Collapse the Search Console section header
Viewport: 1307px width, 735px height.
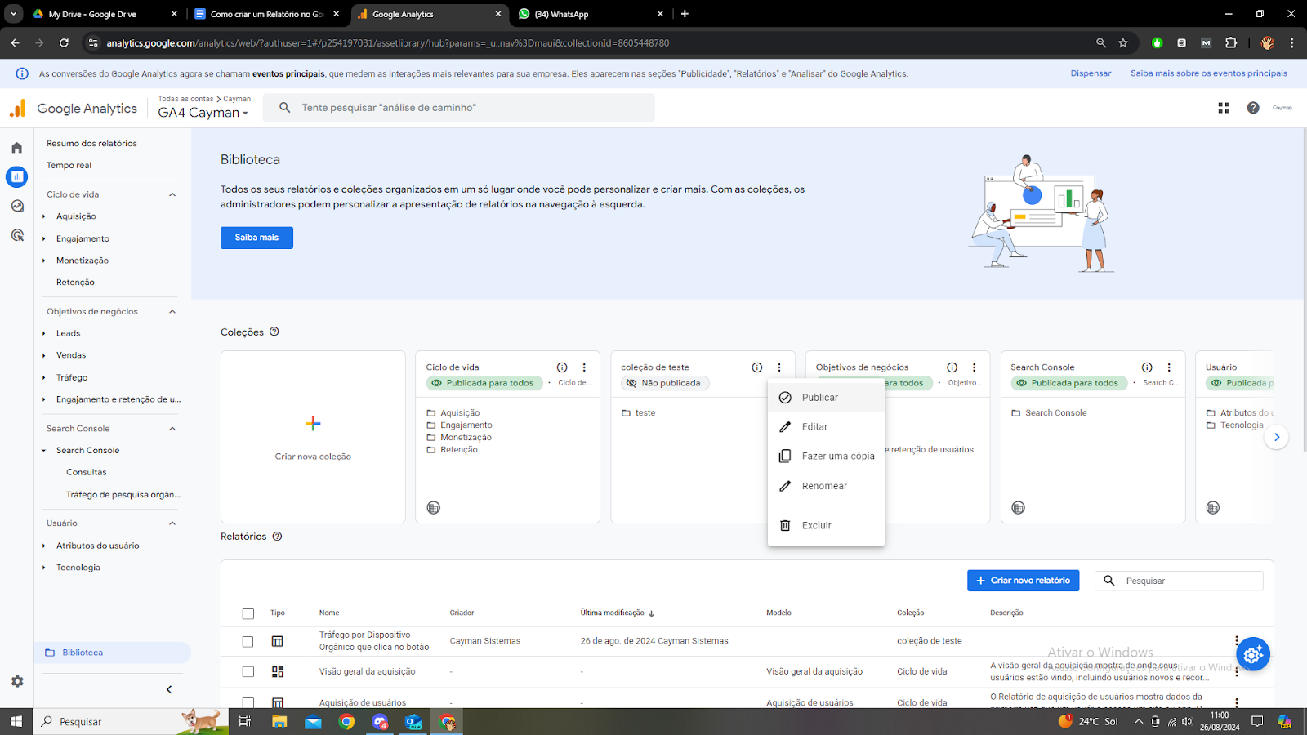[172, 429]
